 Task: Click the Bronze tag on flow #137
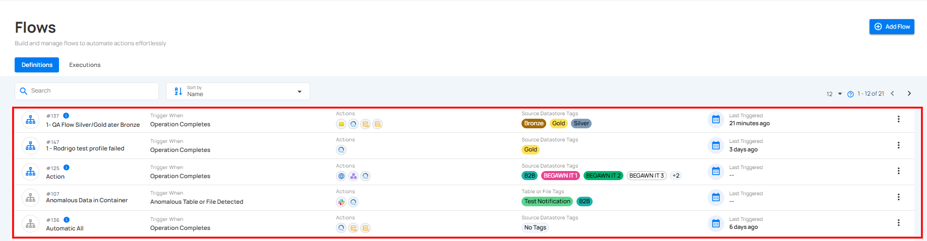(534, 123)
